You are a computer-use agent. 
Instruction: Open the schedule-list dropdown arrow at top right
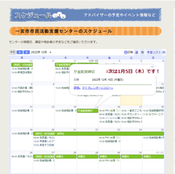164,52
